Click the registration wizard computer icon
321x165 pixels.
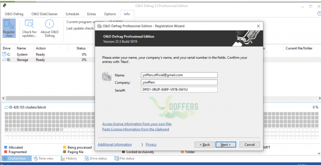pyautogui.click(x=107, y=77)
